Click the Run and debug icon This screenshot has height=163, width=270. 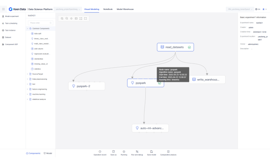[x=137, y=152]
